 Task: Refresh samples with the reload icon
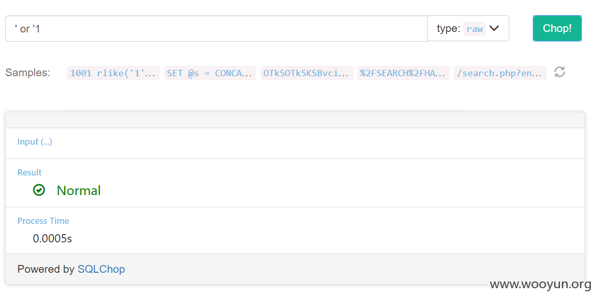[x=559, y=72]
